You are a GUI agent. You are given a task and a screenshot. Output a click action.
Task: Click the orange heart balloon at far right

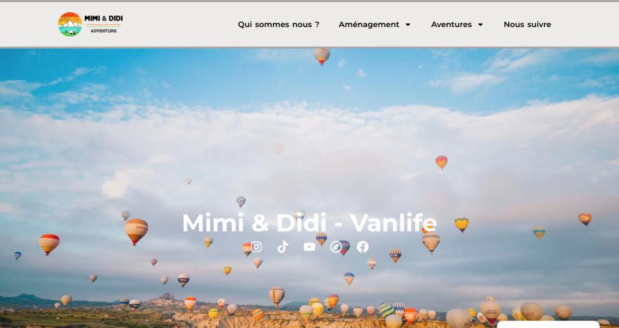585,219
